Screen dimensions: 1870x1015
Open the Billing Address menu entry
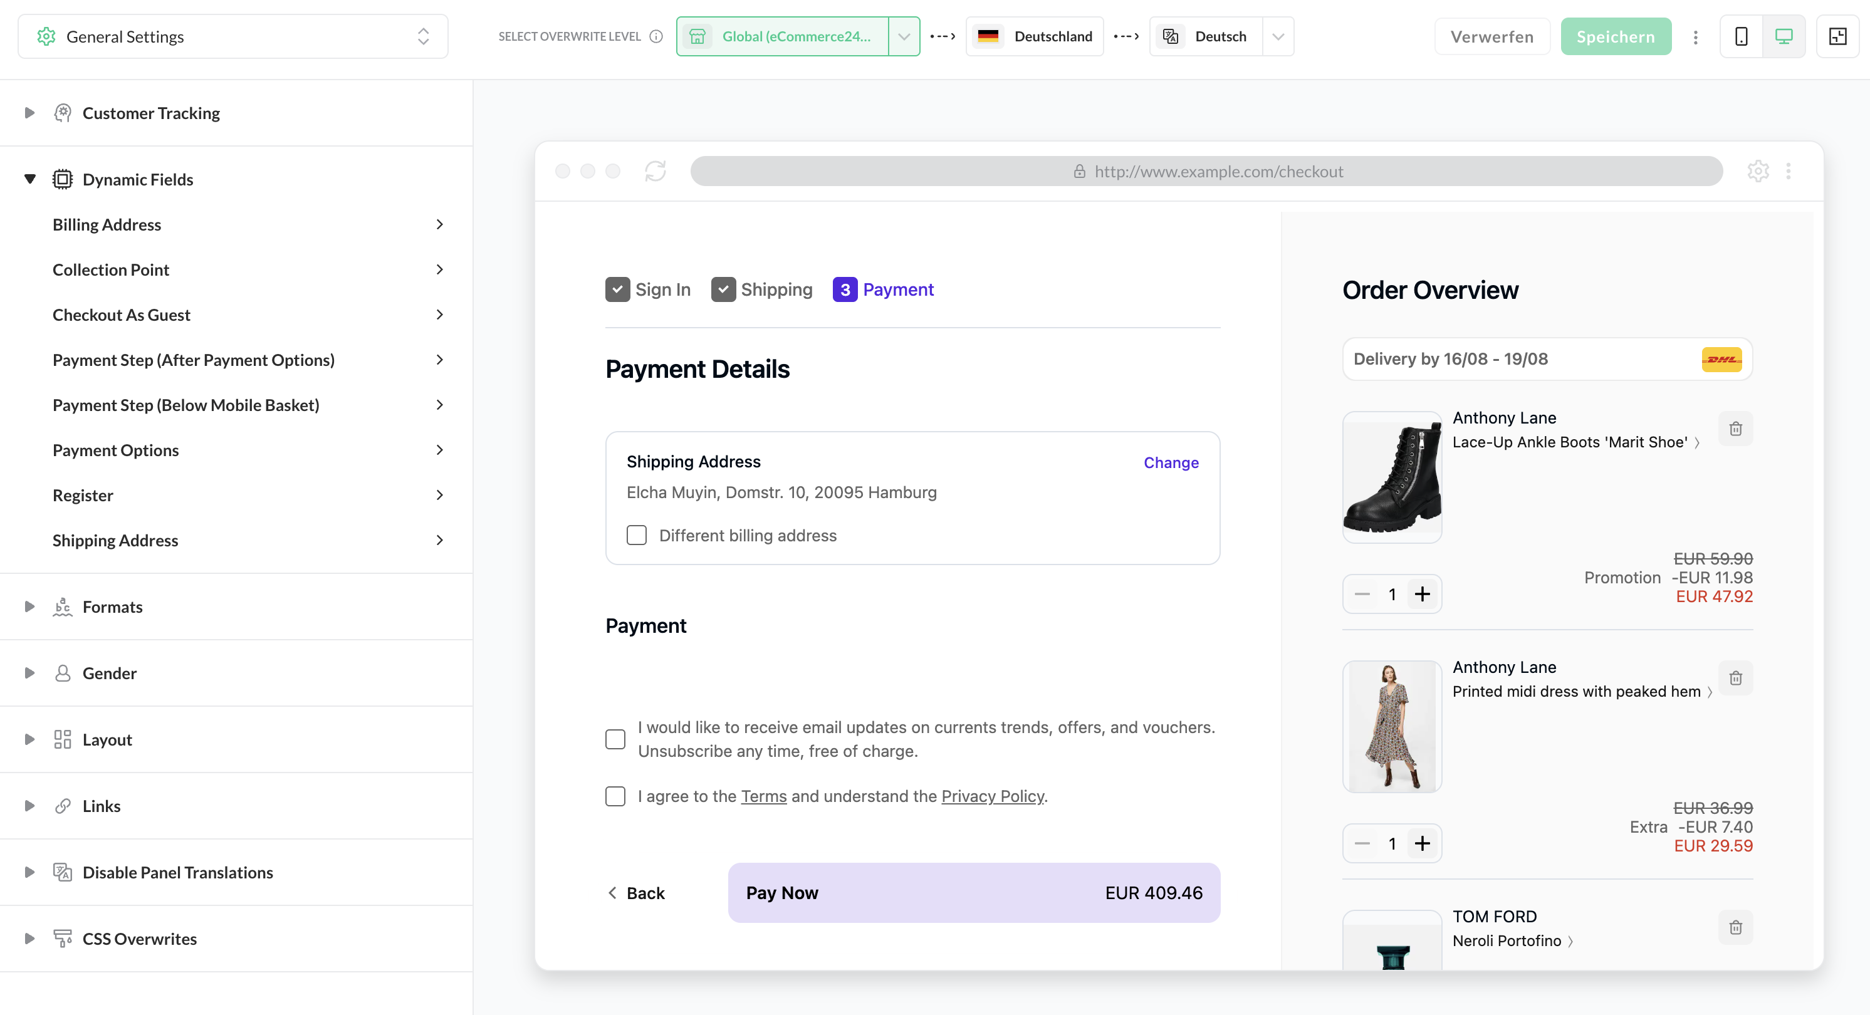(247, 224)
